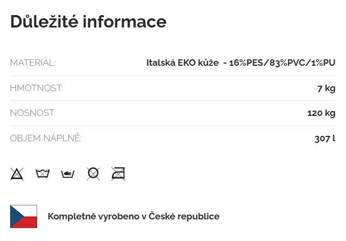Click the "7 kg" weight value
The width and height of the screenshot is (346, 241).
tap(326, 88)
